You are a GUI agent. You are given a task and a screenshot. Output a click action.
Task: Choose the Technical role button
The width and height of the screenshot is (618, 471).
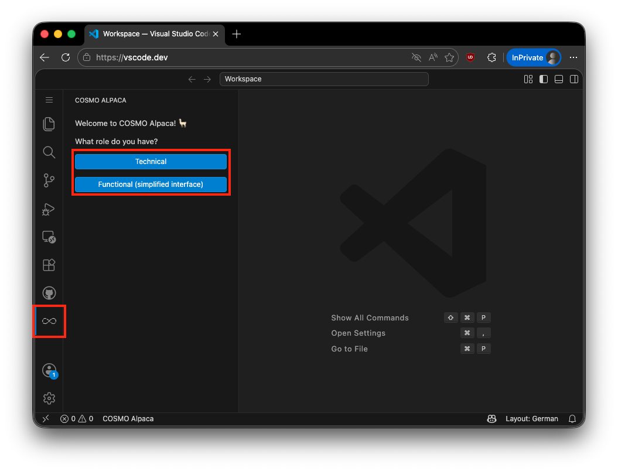click(x=151, y=162)
